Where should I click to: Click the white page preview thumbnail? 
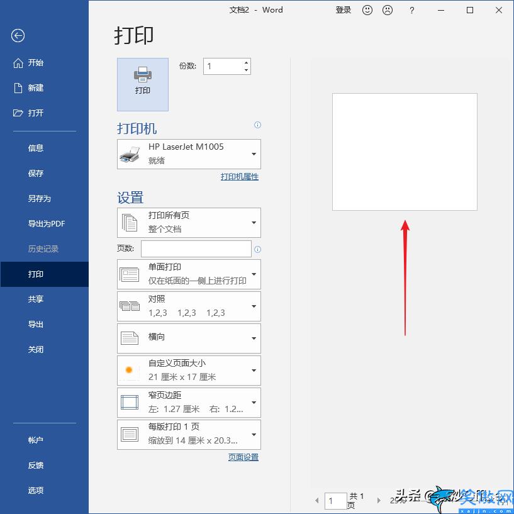pyautogui.click(x=405, y=152)
